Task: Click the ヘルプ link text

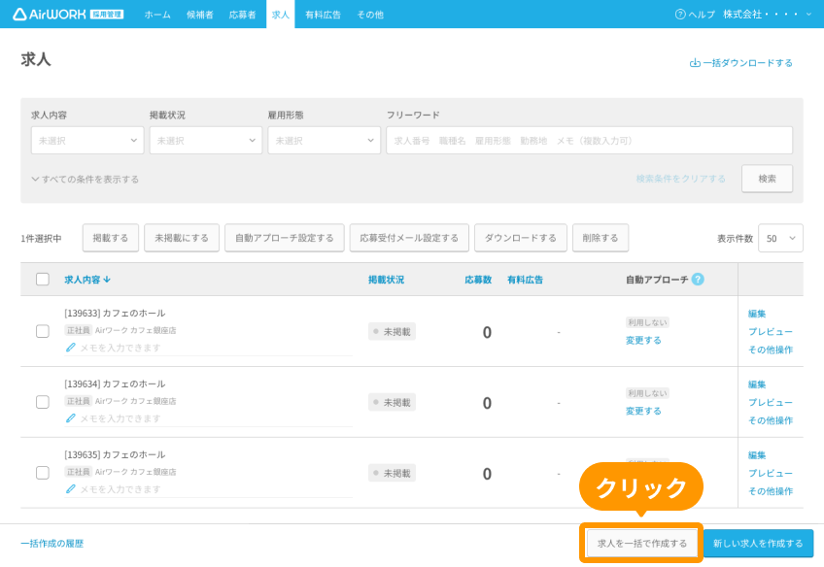Action: [x=702, y=15]
